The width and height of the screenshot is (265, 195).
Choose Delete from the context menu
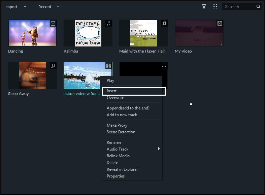pos(112,163)
